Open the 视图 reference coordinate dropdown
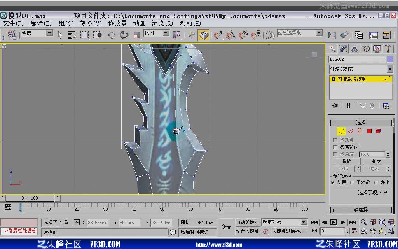Screen dimensions: 398x249 pyautogui.click(x=166, y=33)
